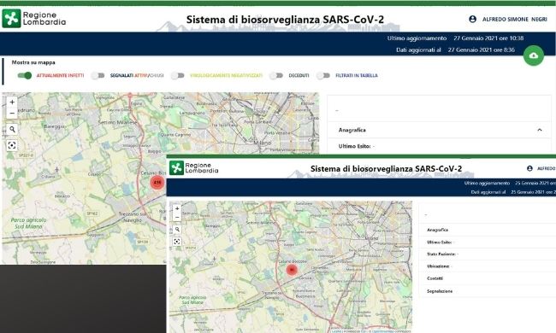Open user account icon beside ALFREDO SIMONE NEGRI
This screenshot has height=333, width=556.
tap(472, 19)
